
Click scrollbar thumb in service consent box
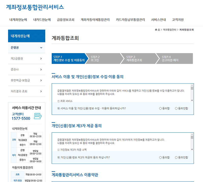[x=192, y=88]
